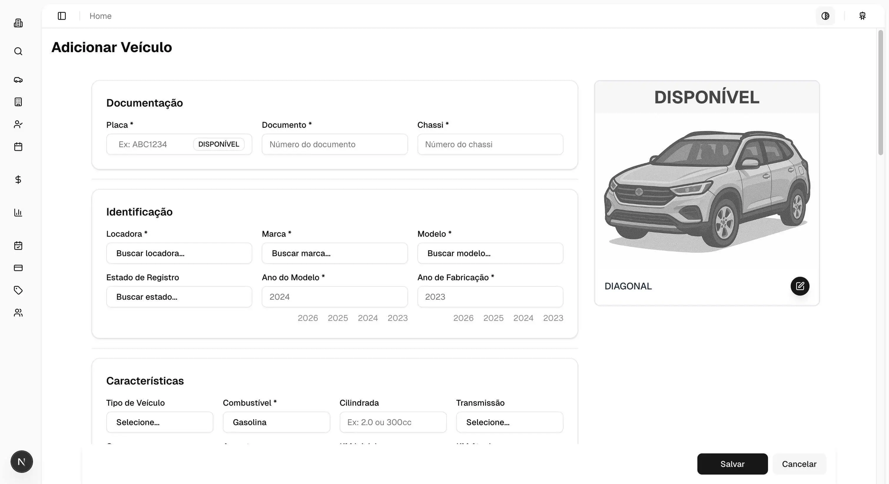Click the DIAGONAL image label
Screen dimensions: 889x484
[x=628, y=286]
